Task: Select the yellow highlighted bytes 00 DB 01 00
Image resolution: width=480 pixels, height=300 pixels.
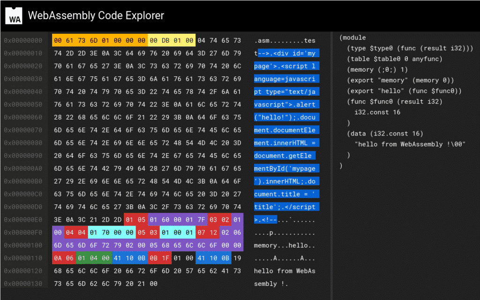Action: tap(172, 40)
